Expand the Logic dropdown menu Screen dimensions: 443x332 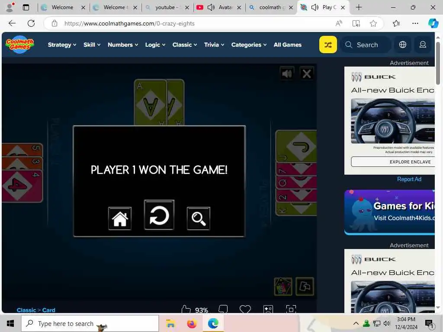coord(155,45)
